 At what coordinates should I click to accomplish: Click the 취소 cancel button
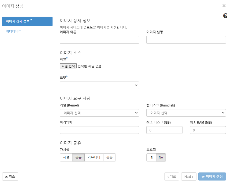(10, 176)
